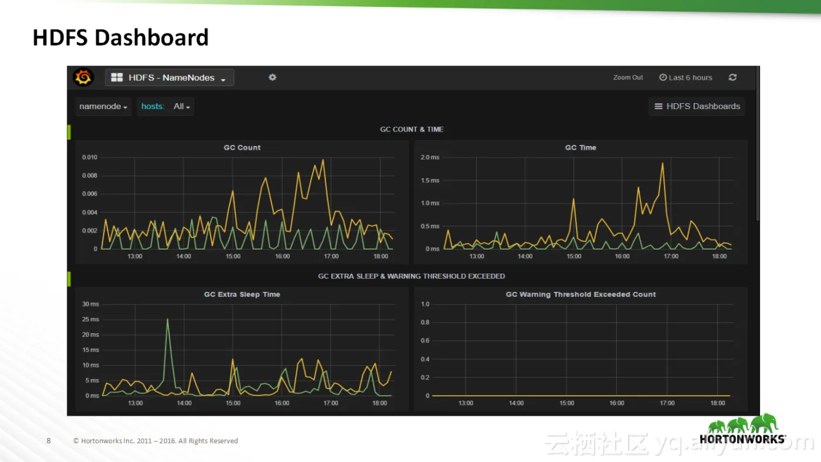Collapse the GC COUNT & TIME row
This screenshot has width=821, height=462.
click(x=412, y=129)
